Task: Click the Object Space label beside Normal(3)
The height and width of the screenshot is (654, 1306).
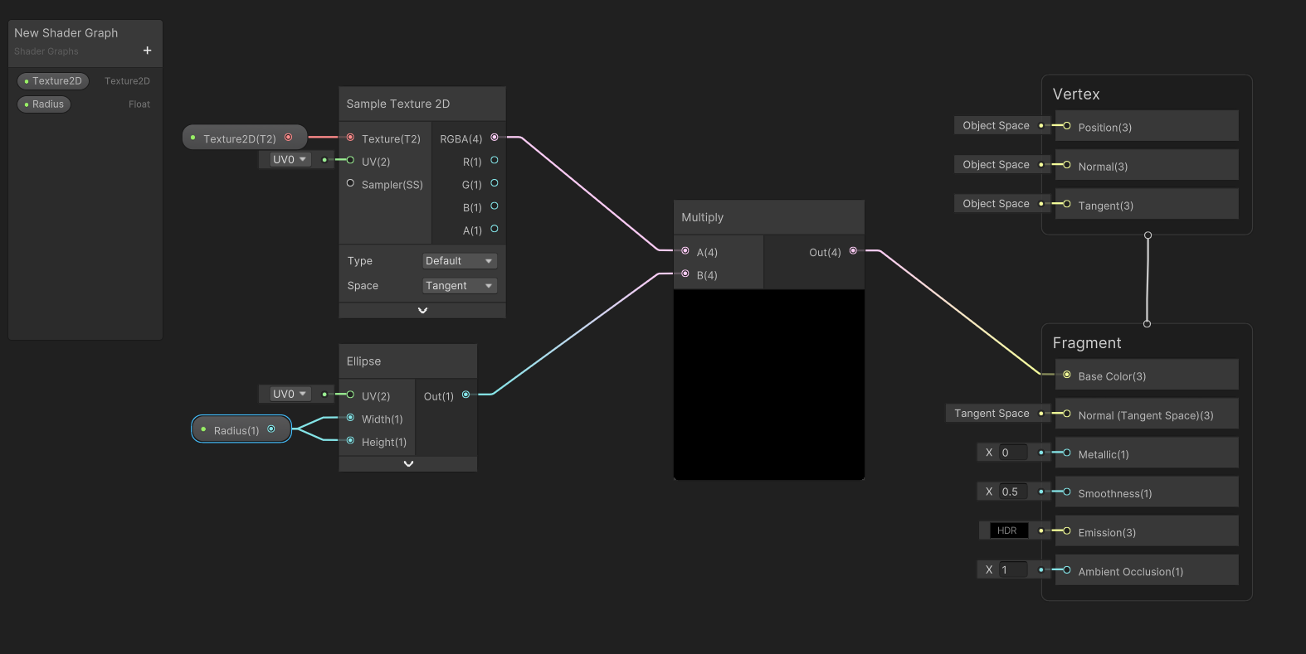Action: (996, 165)
